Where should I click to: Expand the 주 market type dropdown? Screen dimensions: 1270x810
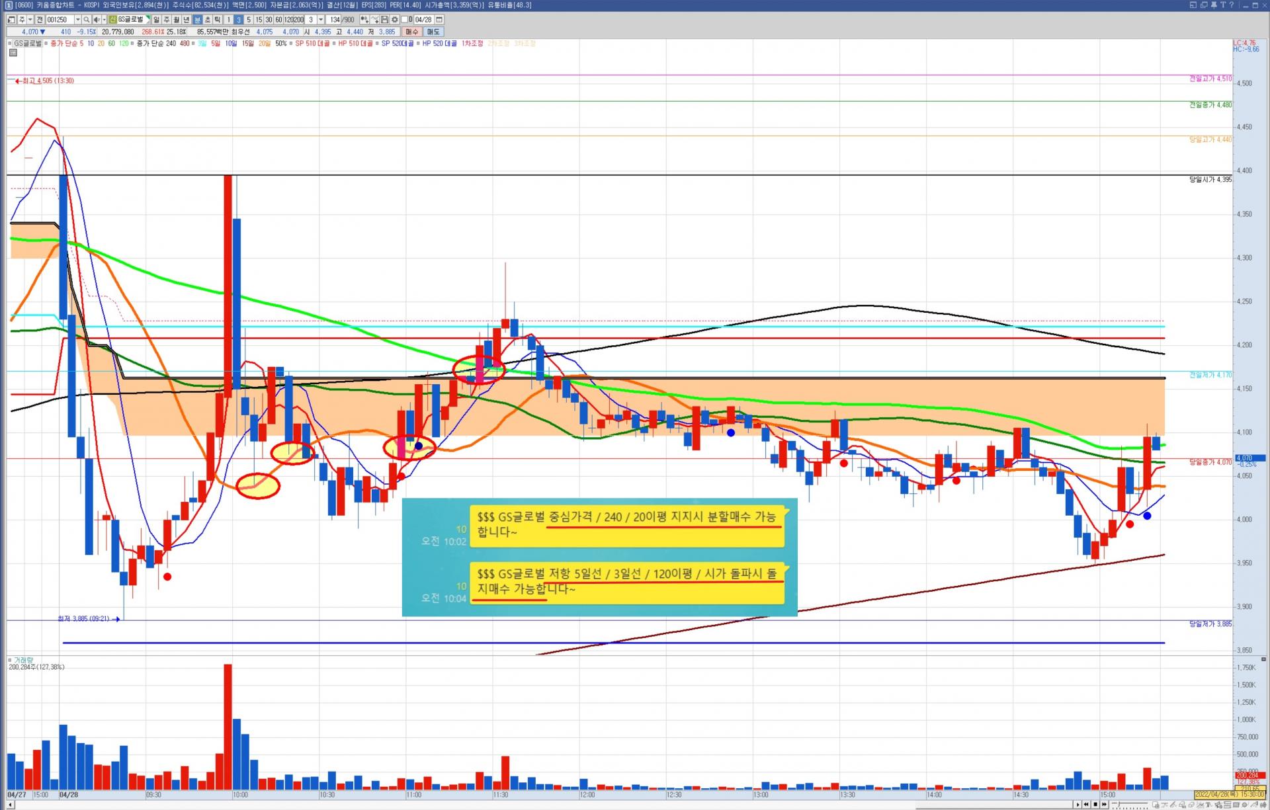click(x=30, y=20)
